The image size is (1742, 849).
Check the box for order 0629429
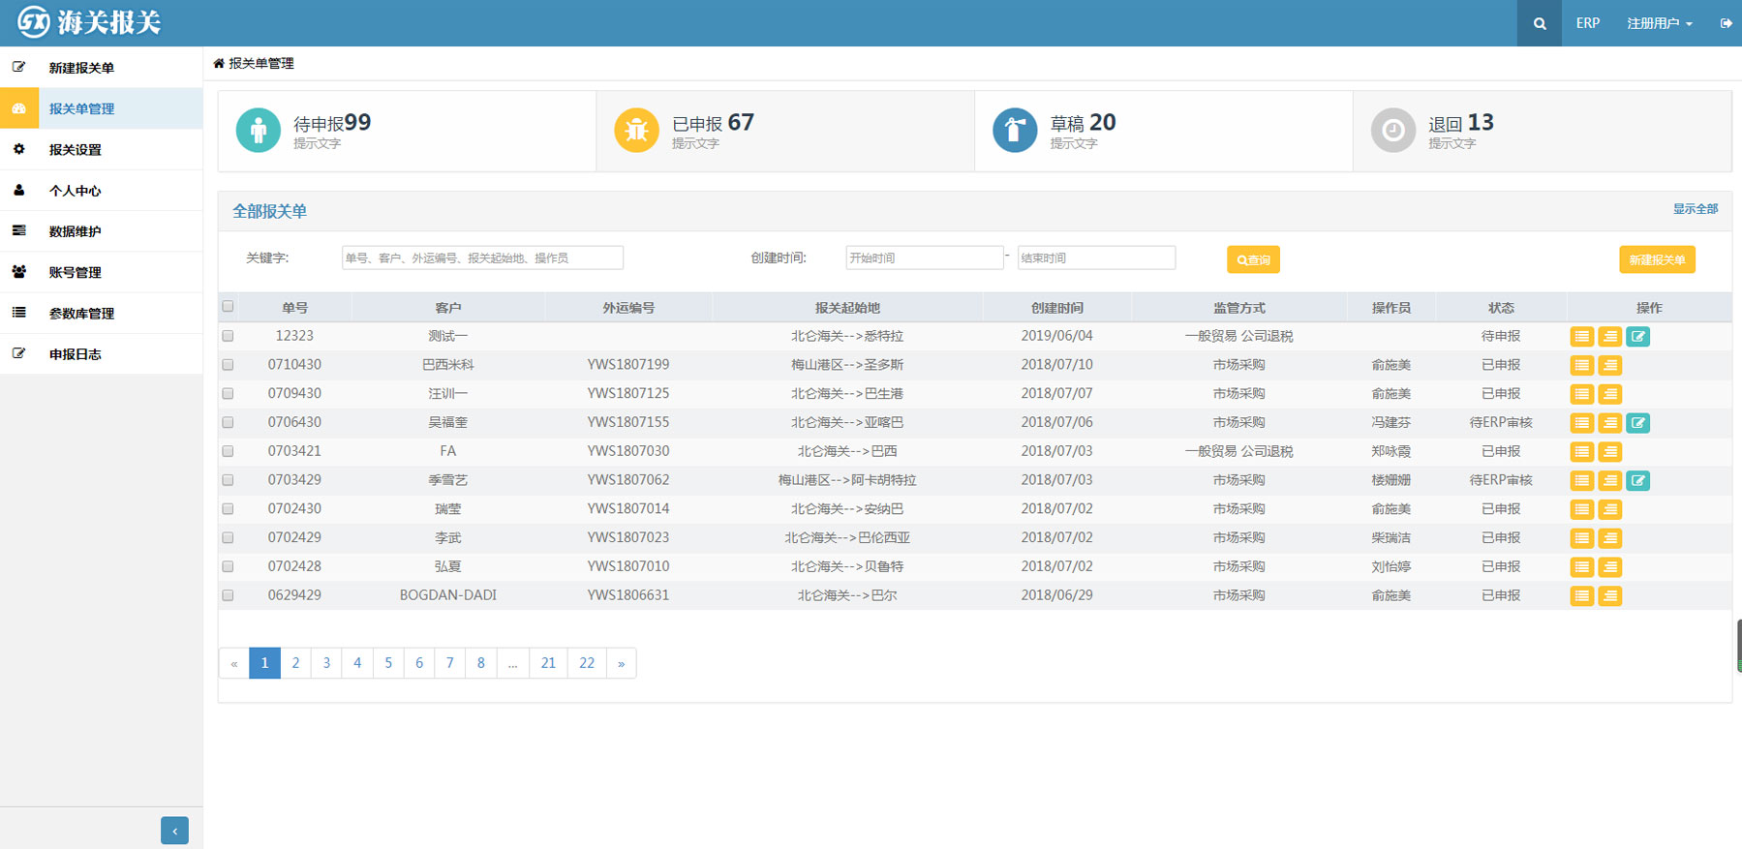point(228,595)
